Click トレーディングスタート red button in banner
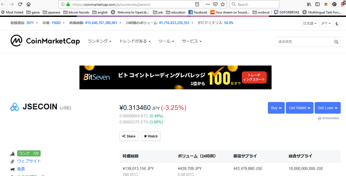The height and width of the screenshot is (176, 346). pos(254,77)
